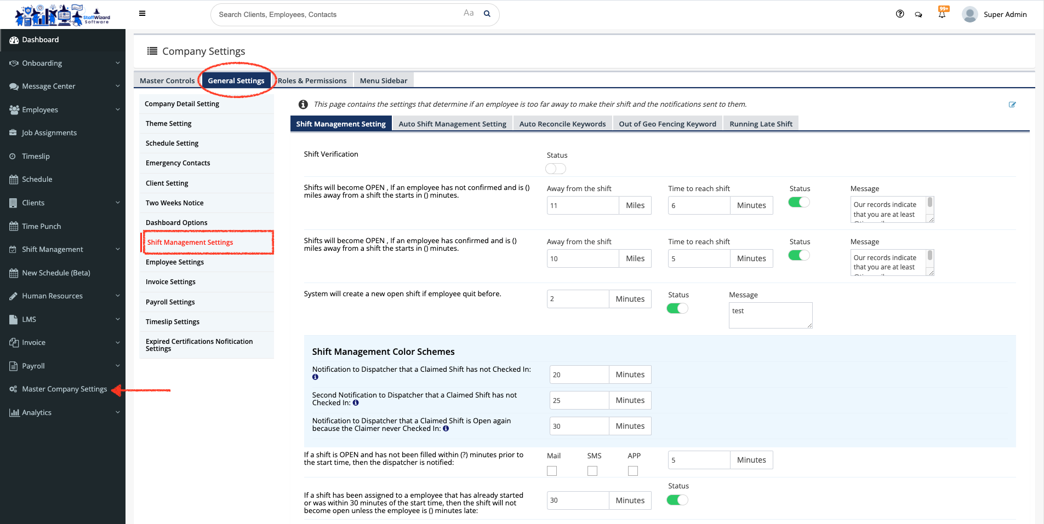The image size is (1044, 524).
Task: Open Emergency Contacts settings
Action: [x=207, y=163]
